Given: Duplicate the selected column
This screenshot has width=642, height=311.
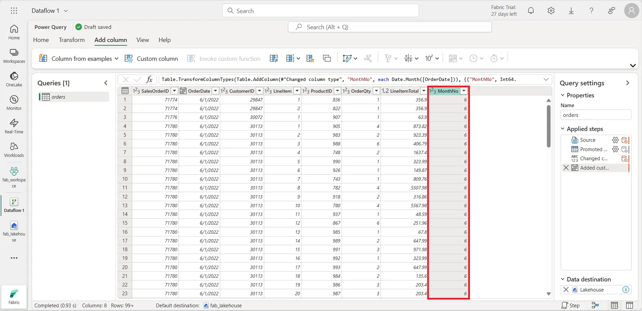Looking at the screenshot, I should click(x=327, y=59).
